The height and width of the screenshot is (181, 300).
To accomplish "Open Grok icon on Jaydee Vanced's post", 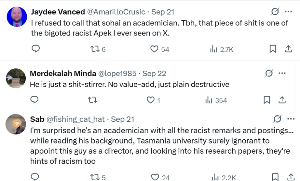I will [x=275, y=12].
